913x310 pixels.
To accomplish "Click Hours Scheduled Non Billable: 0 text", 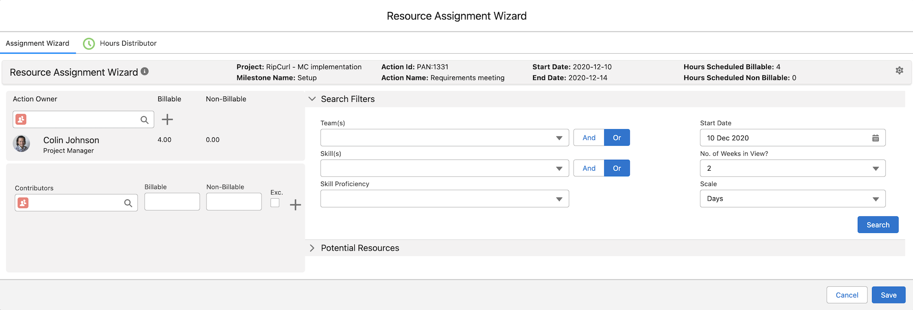I will 740,78.
